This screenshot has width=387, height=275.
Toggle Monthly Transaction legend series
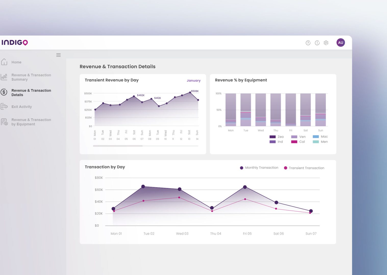(259, 168)
